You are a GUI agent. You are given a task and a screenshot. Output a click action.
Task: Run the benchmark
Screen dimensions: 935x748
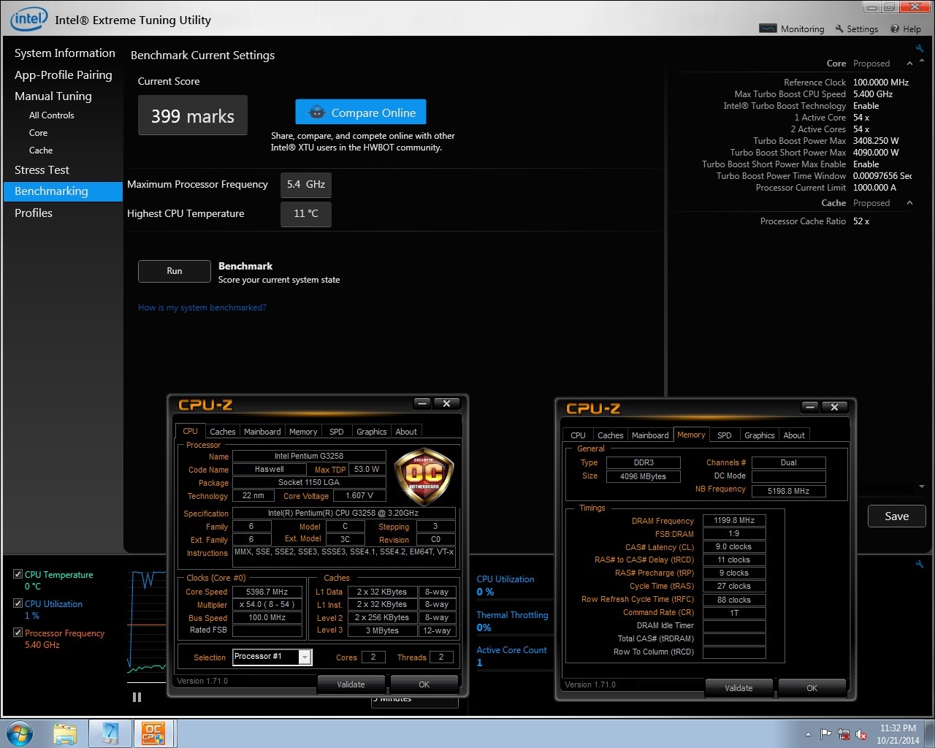174,271
